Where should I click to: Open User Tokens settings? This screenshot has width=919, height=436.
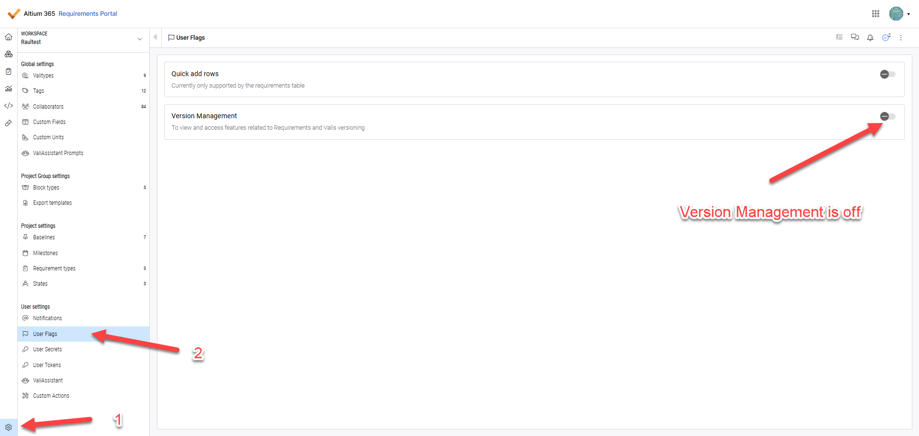pos(83,365)
